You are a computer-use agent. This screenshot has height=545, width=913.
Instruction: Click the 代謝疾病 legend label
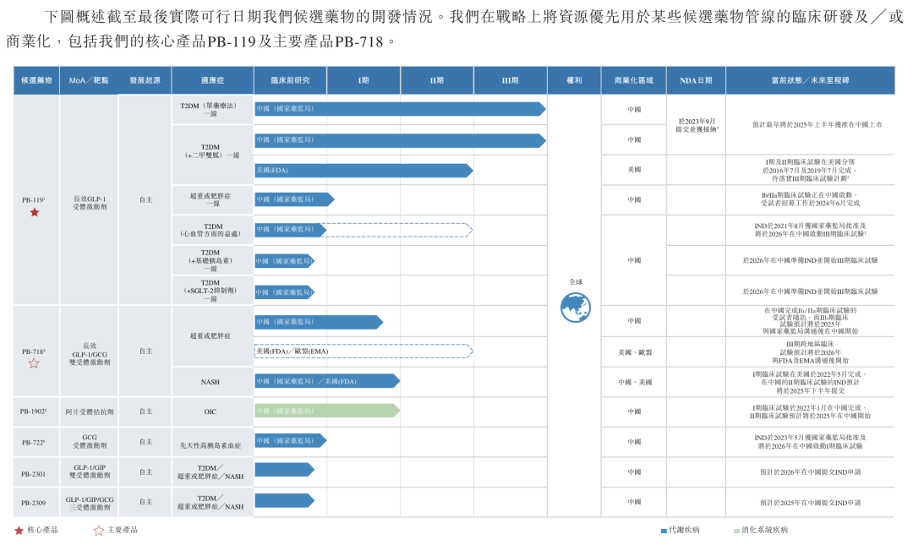pyautogui.click(x=684, y=531)
